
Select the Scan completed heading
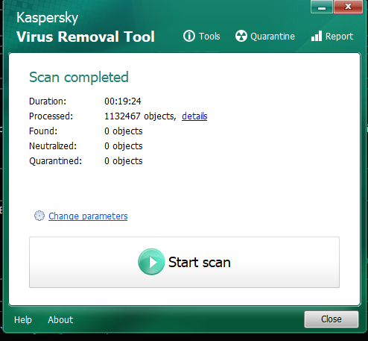[x=79, y=77]
